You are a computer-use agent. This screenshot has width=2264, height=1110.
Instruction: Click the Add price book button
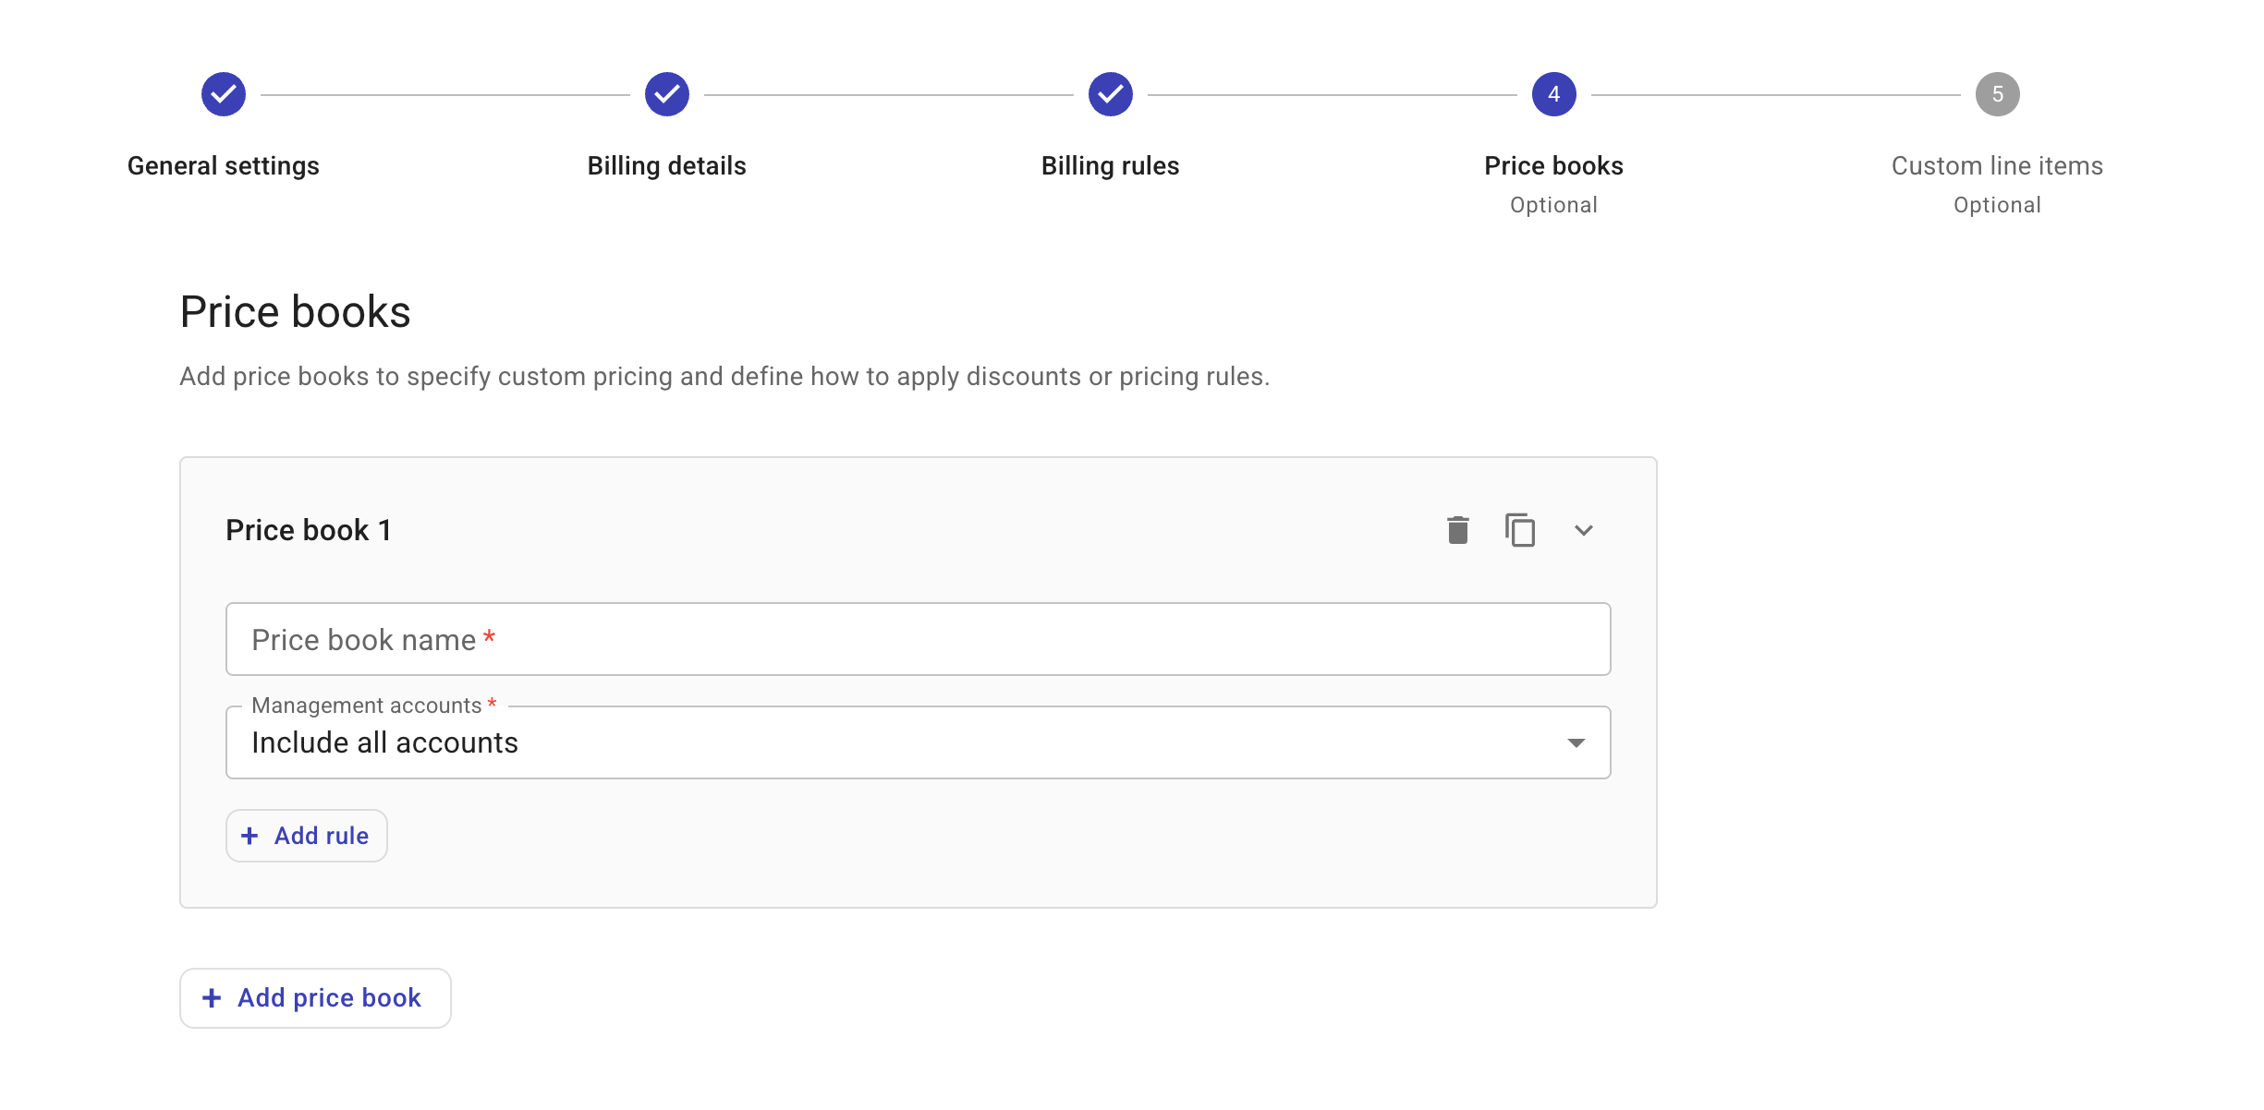coord(314,997)
